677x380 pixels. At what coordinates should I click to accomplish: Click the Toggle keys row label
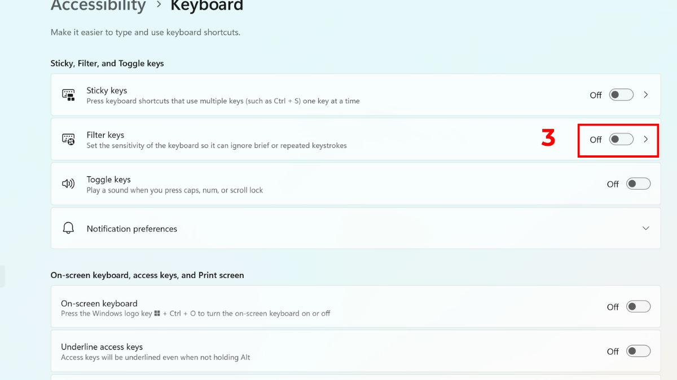tap(108, 180)
